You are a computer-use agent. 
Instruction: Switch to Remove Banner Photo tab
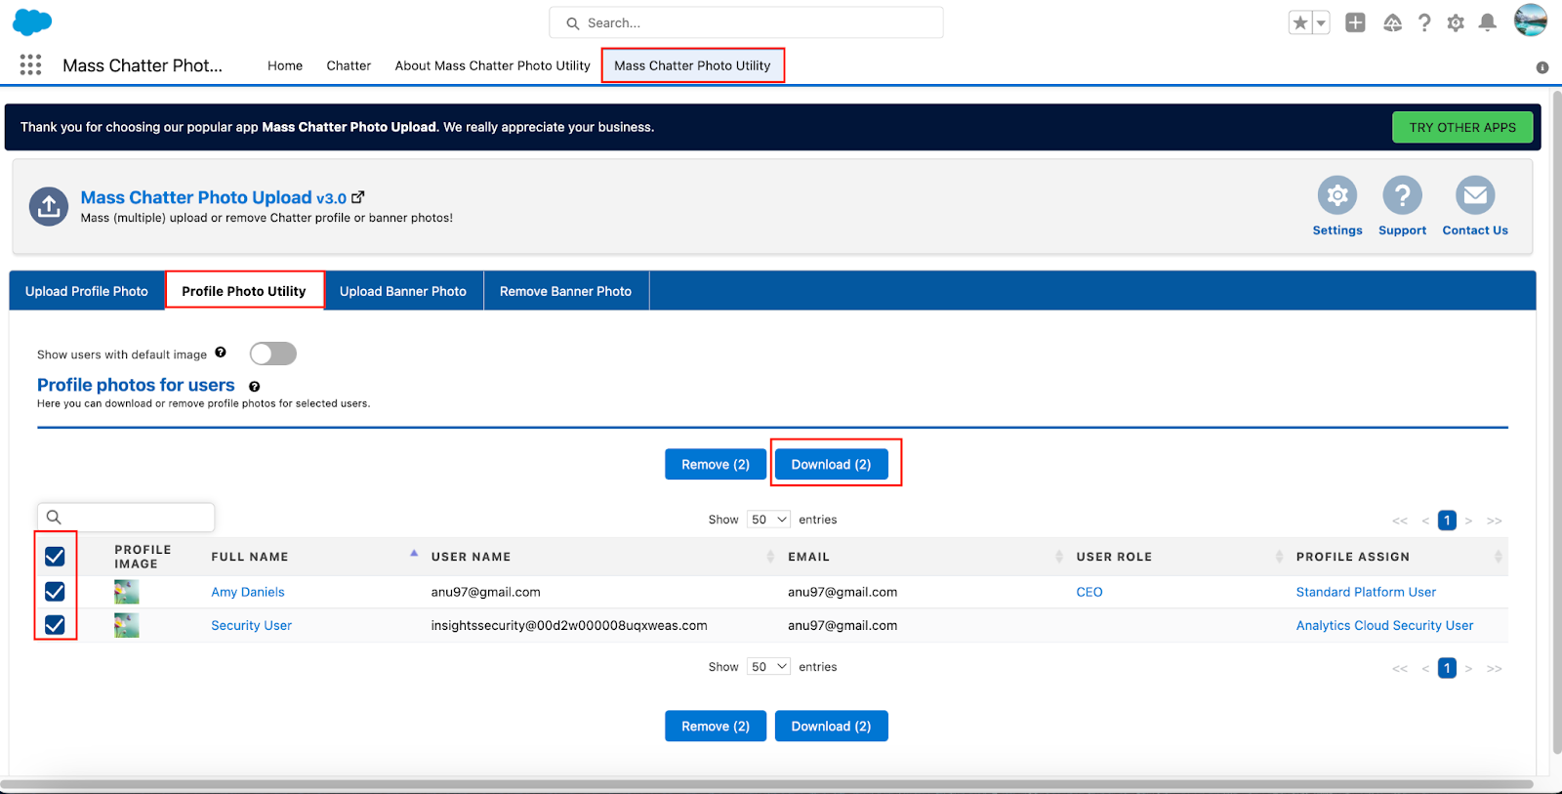coord(565,291)
